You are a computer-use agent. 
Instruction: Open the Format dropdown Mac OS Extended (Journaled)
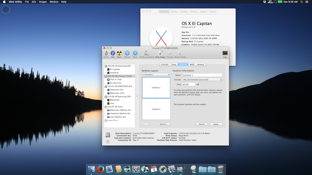pos(202,80)
